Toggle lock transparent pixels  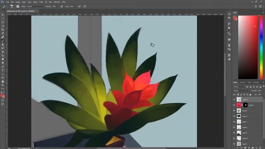(x=238, y=95)
